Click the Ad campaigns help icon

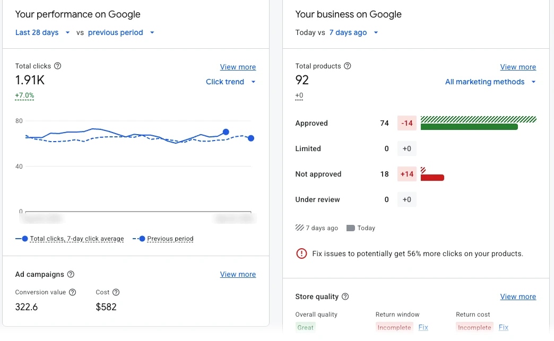point(71,274)
